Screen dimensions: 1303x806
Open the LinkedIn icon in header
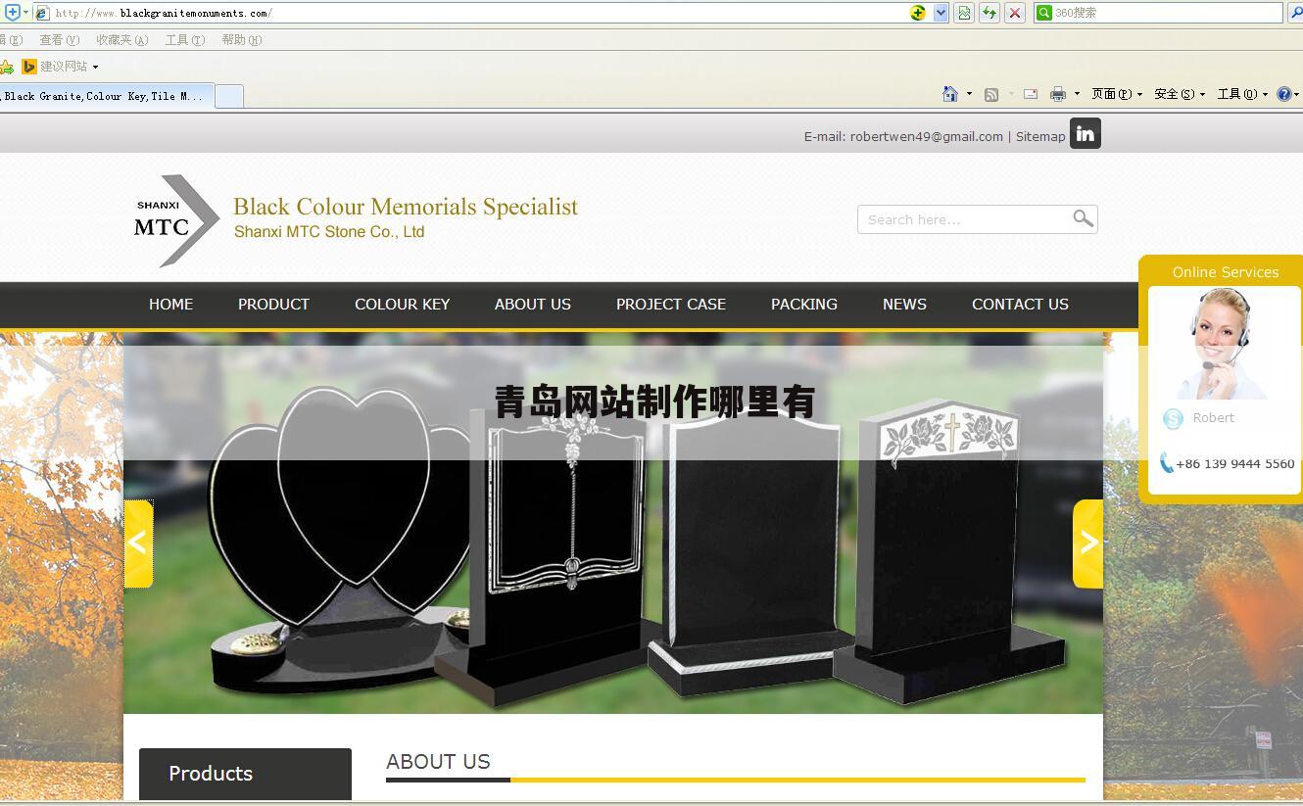coord(1085,134)
